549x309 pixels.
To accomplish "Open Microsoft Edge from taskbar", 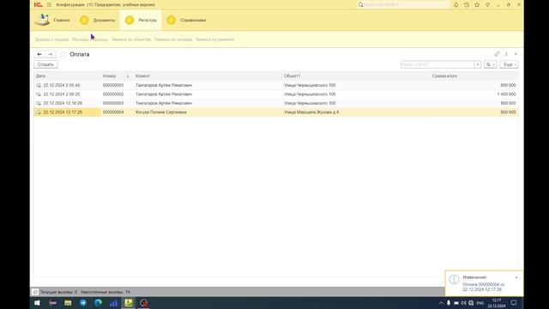I will tap(98, 303).
